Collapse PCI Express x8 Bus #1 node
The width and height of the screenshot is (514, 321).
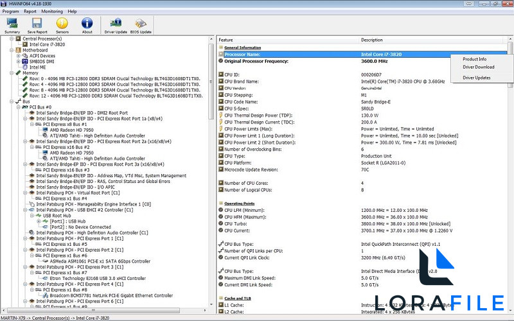31,124
